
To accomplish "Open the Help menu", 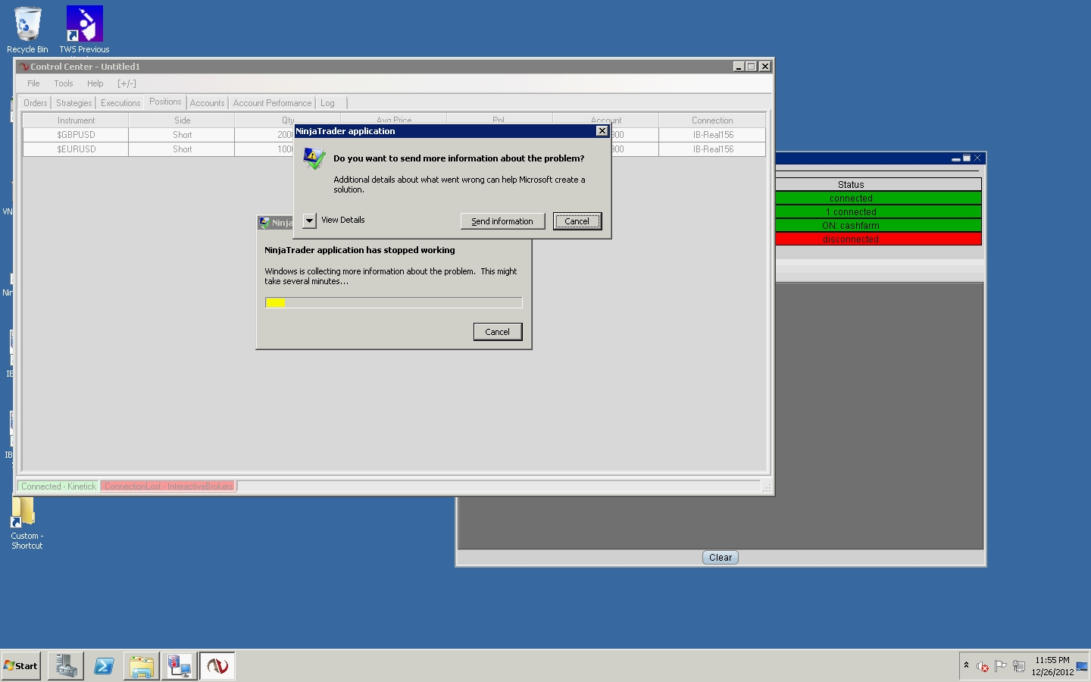I will [95, 83].
